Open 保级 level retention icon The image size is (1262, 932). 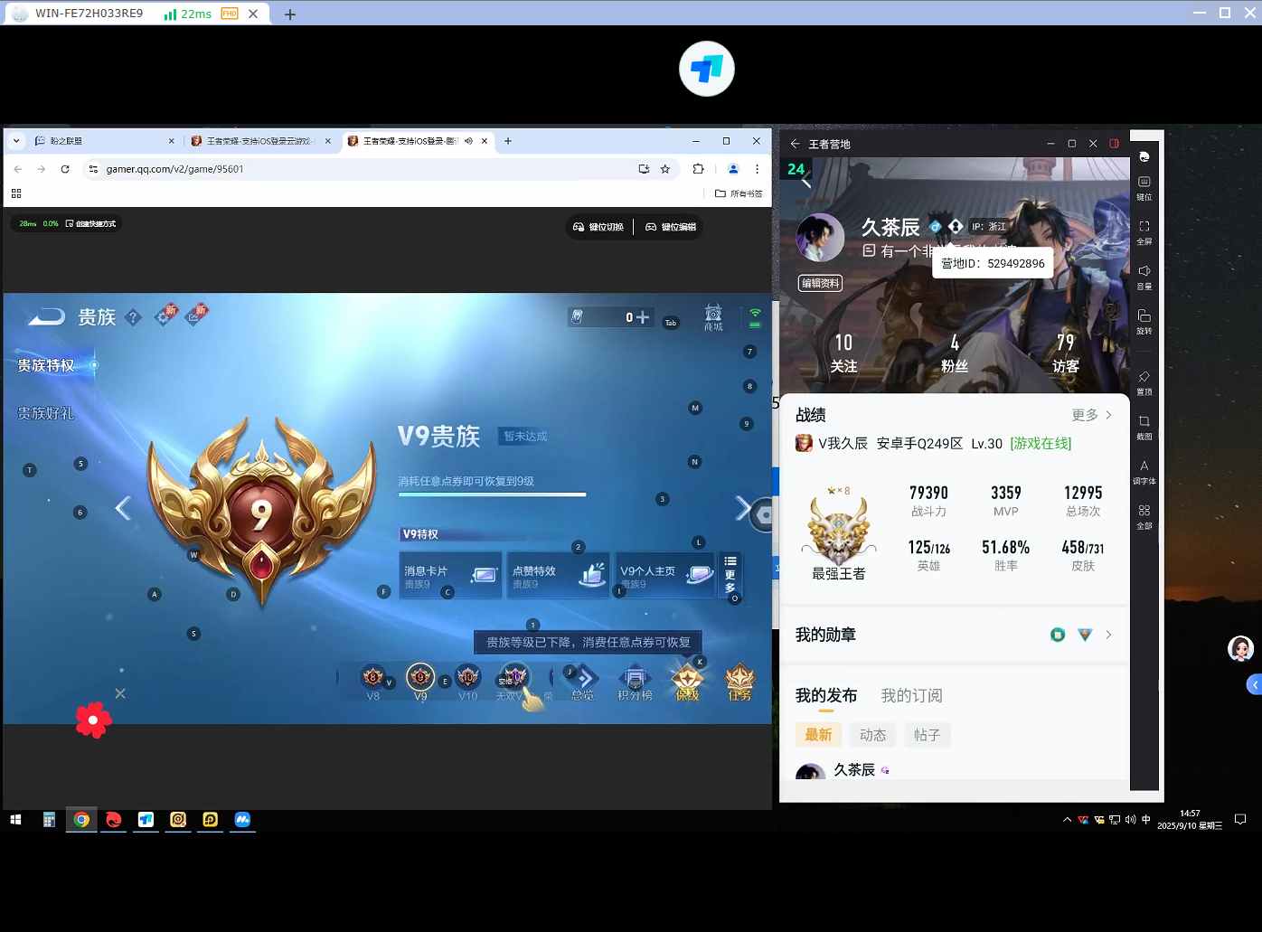coord(687,683)
